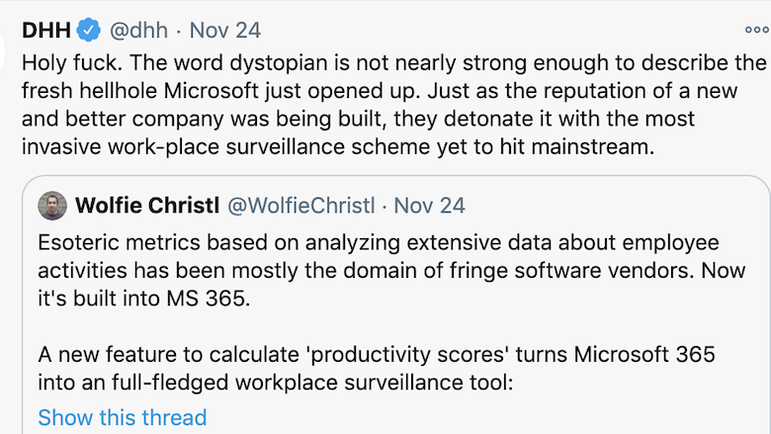Click DHH's partially visible profile picture

point(2,51)
